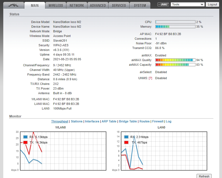Image resolution: width=222 pixels, height=178 pixels.
Task: Click the UNMS button in header
Action: tap(163, 4)
